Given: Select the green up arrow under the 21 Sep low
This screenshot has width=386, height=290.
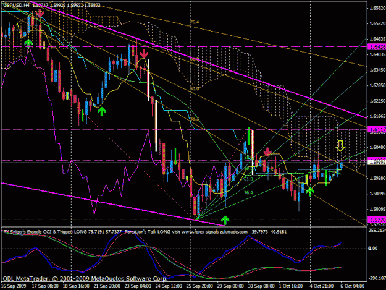Looking at the screenshot, I should pyautogui.click(x=101, y=111).
